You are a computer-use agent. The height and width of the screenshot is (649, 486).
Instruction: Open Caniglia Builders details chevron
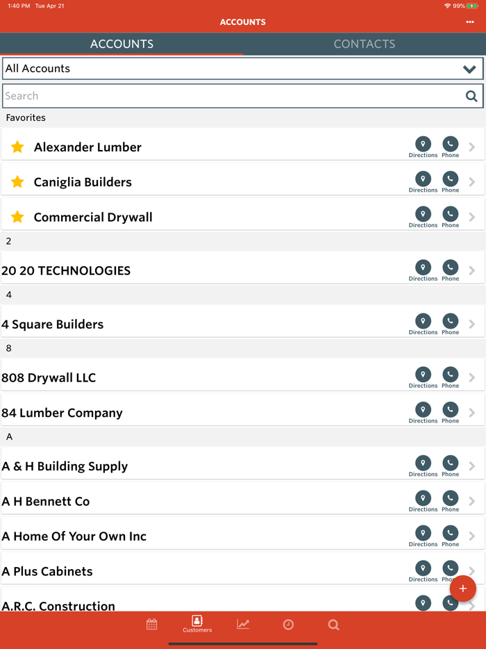(472, 182)
